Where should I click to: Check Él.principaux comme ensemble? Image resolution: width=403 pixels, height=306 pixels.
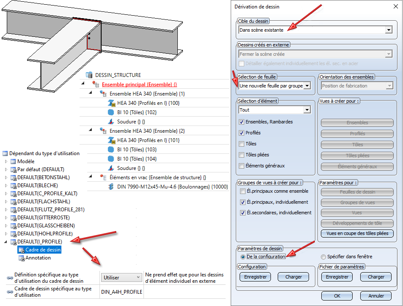(x=243, y=191)
